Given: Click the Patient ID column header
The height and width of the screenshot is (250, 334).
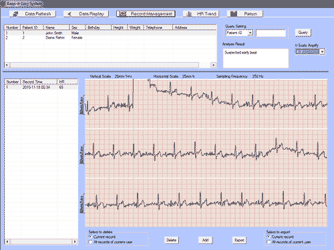Looking at the screenshot, I should coord(32,27).
